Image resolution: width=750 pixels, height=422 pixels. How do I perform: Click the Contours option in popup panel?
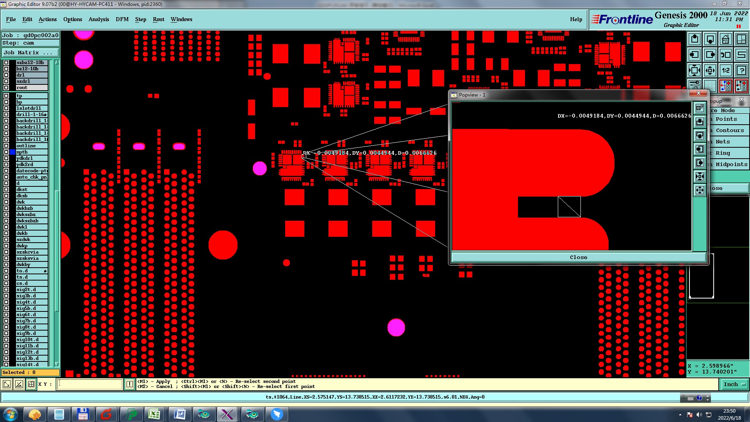pos(729,130)
